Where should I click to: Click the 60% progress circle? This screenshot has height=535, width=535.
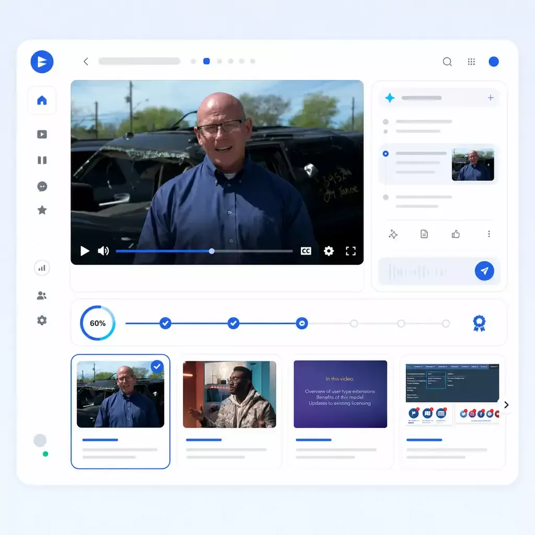pyautogui.click(x=98, y=323)
